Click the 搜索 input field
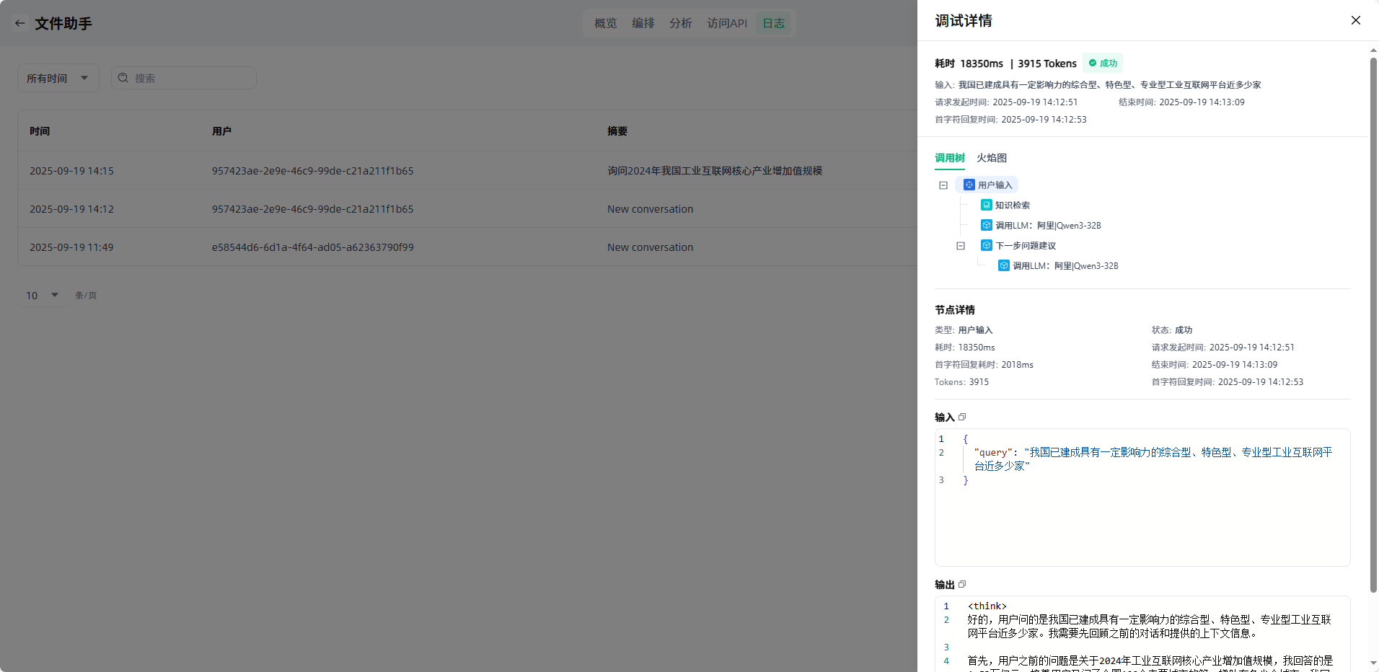 [191, 78]
